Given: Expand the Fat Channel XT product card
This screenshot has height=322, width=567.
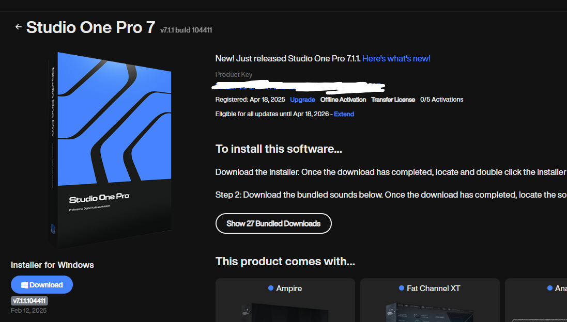Looking at the screenshot, I should pos(430,300).
